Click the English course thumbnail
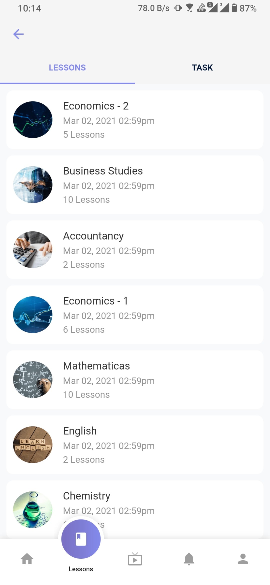This screenshot has height=585, width=270. [33, 445]
